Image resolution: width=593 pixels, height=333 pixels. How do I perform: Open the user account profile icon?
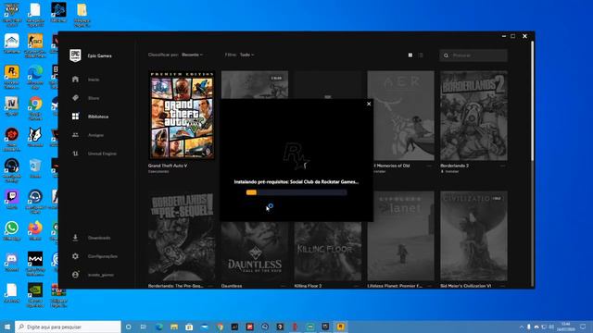click(x=75, y=275)
